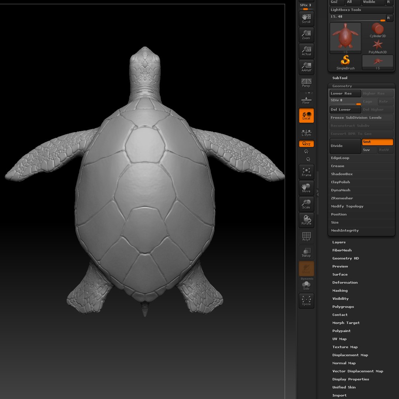399x399 pixels.
Task: Expand the SubTool section
Action: click(x=340, y=78)
